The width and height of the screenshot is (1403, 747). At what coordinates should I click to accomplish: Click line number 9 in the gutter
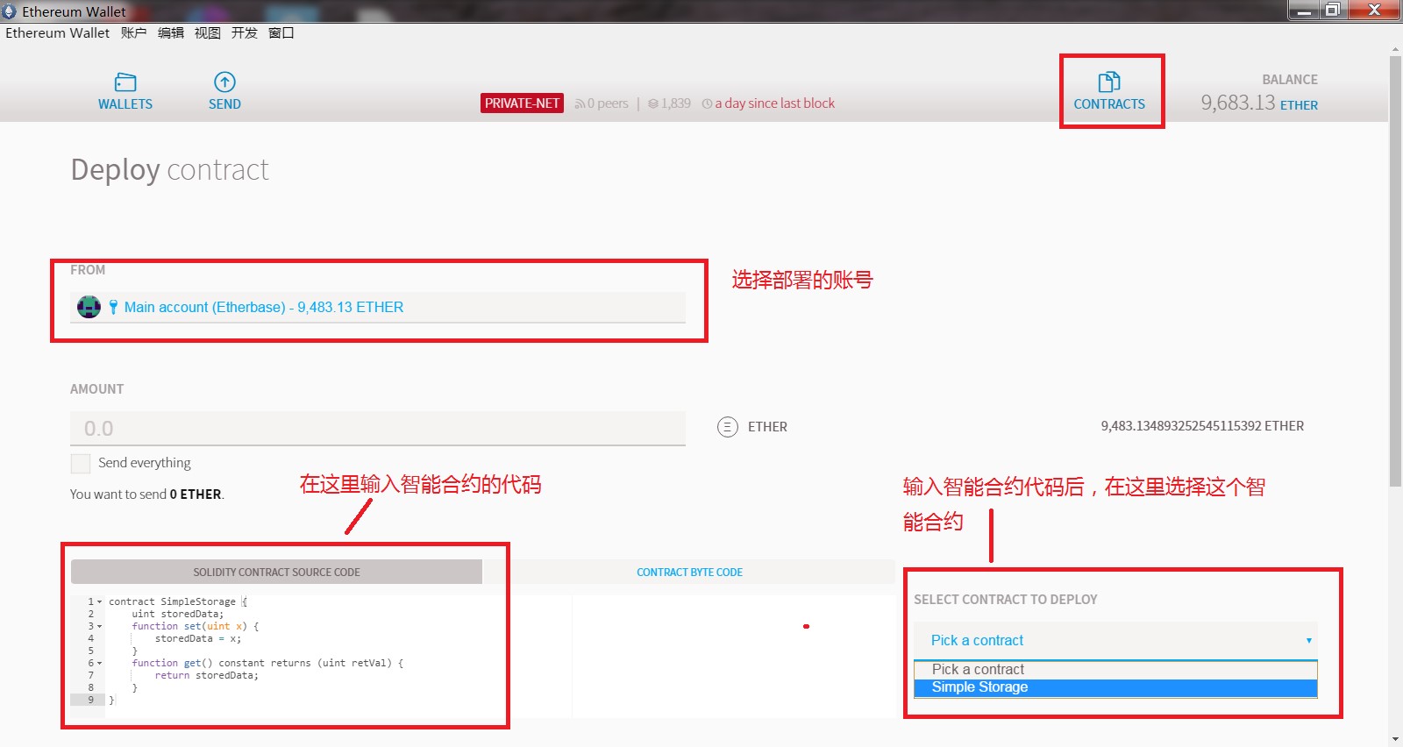(90, 700)
